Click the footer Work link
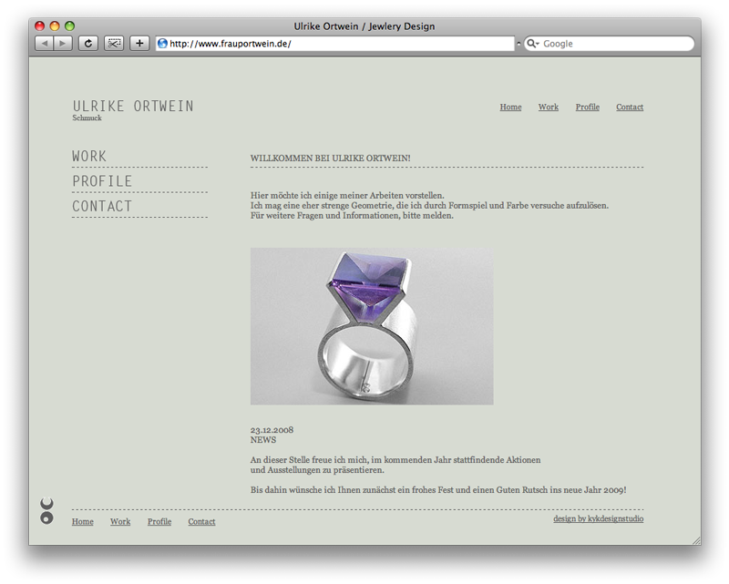Image resolution: width=729 pixels, height=584 pixels. point(120,522)
